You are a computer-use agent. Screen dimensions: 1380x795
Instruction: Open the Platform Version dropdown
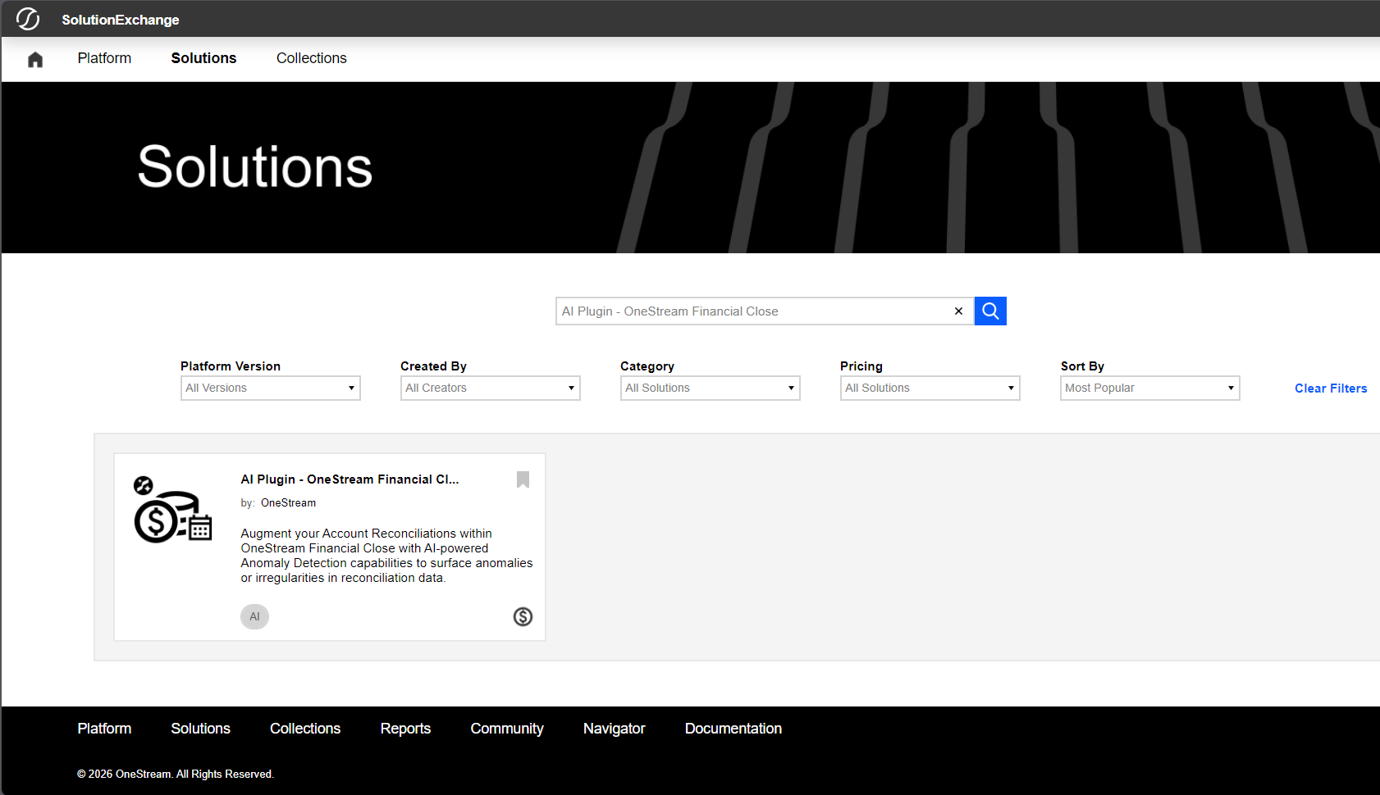pyautogui.click(x=271, y=388)
